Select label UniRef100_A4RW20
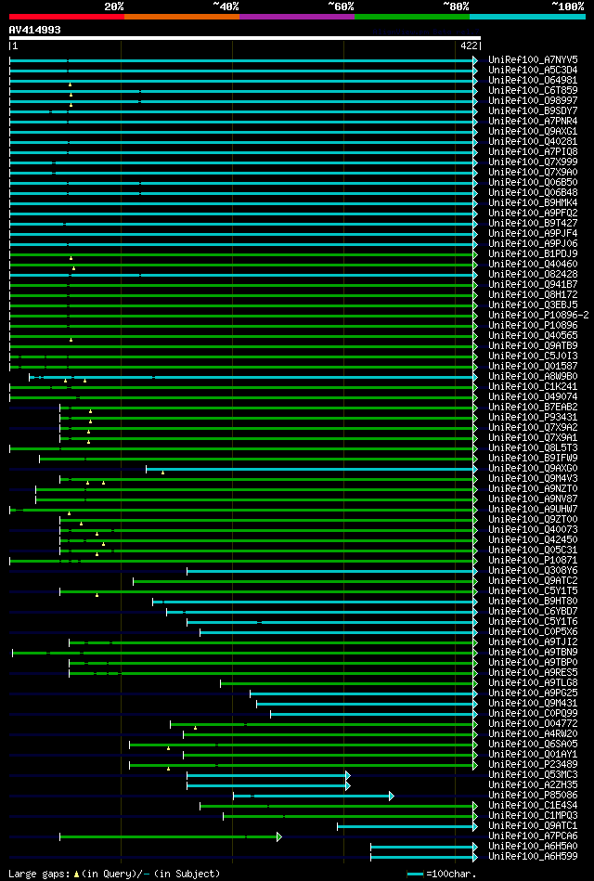 [534, 733]
